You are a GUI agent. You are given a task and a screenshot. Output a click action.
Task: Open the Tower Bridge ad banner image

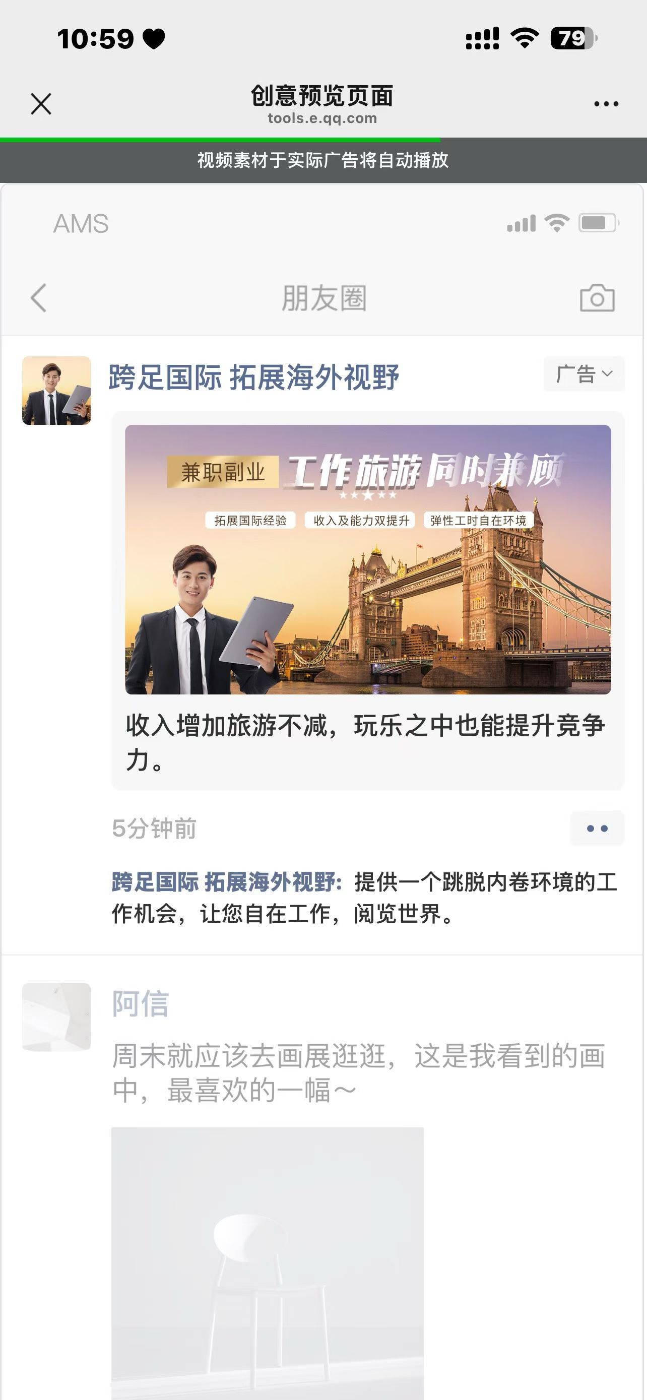click(x=368, y=559)
